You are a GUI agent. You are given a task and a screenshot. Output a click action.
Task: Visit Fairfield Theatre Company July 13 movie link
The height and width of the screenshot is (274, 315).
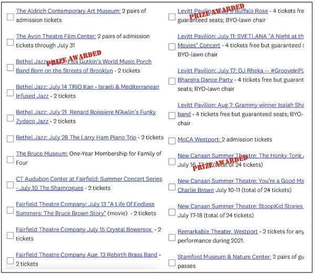(85, 209)
